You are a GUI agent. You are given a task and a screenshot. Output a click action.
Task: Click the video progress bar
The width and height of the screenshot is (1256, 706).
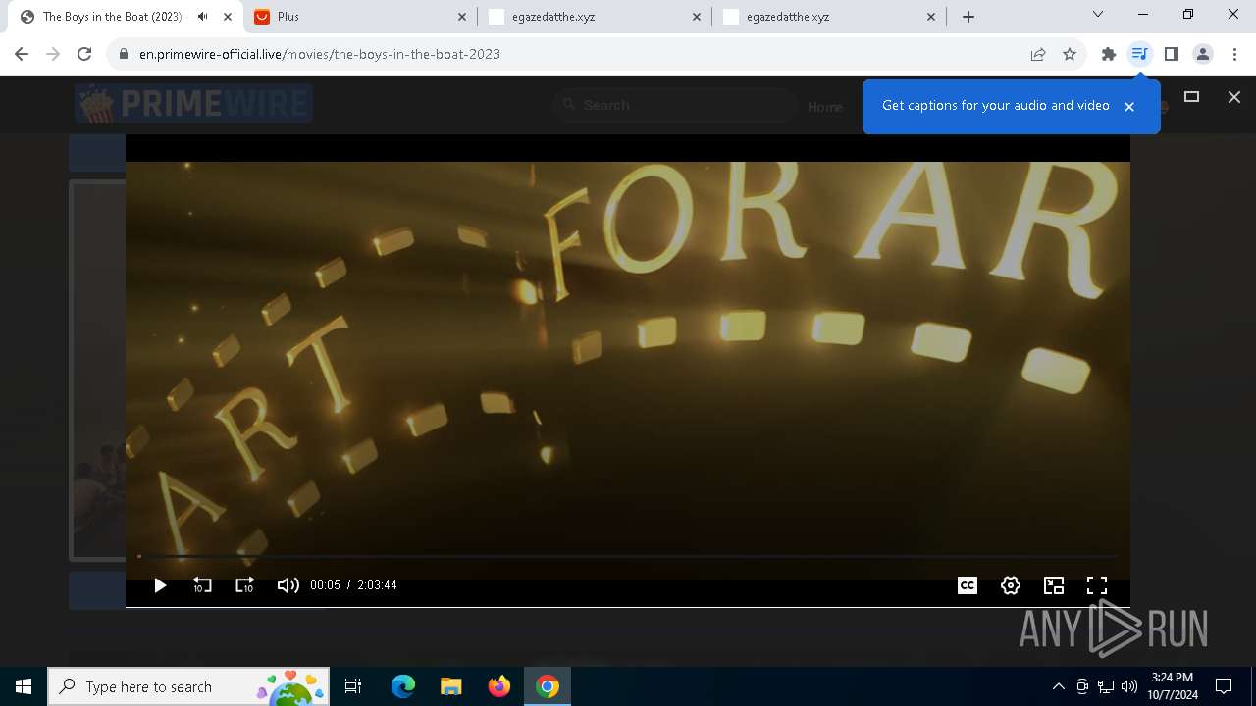(x=628, y=556)
